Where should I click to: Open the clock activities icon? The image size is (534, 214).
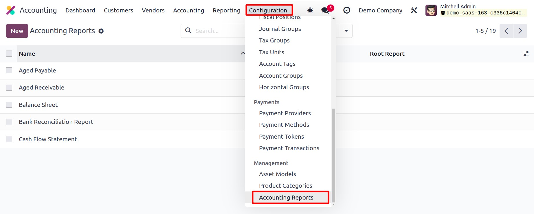346,10
